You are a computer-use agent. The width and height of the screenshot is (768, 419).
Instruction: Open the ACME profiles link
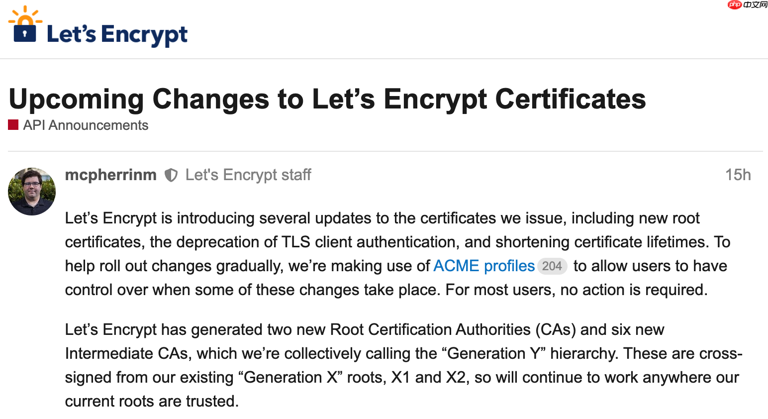483,266
